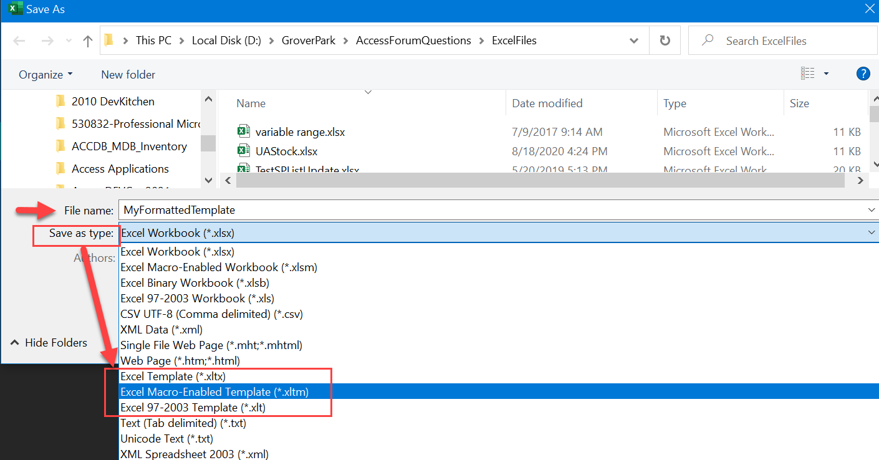Collapse the Save as type combo box
The height and width of the screenshot is (460, 879).
tap(872, 232)
